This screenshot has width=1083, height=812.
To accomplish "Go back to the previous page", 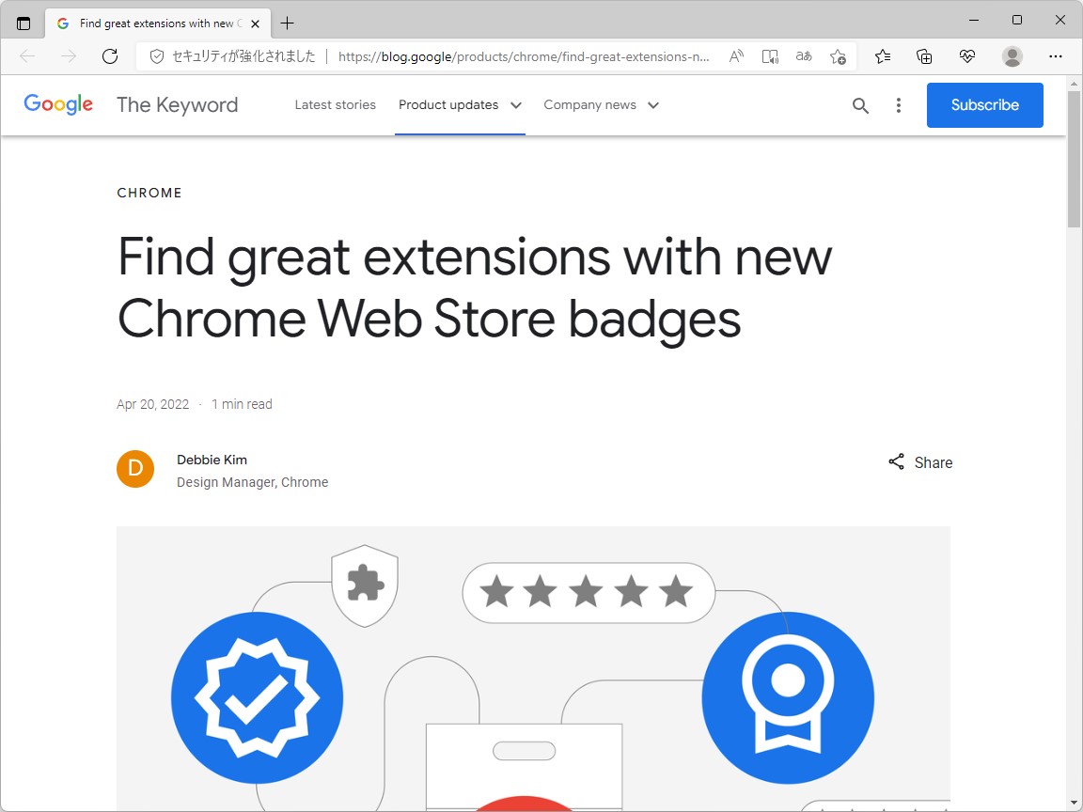I will (27, 56).
